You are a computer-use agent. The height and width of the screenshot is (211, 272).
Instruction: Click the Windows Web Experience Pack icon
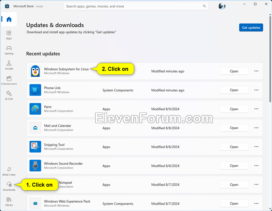tap(35, 203)
